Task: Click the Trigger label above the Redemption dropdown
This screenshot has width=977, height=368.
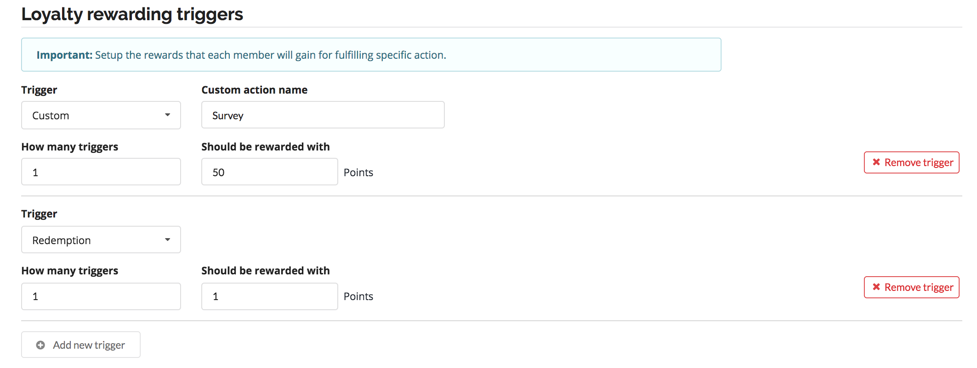Action: point(39,214)
